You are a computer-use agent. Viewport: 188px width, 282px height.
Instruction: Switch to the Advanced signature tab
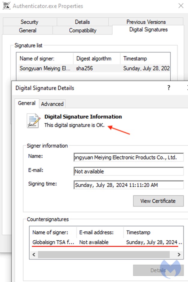pyautogui.click(x=52, y=104)
